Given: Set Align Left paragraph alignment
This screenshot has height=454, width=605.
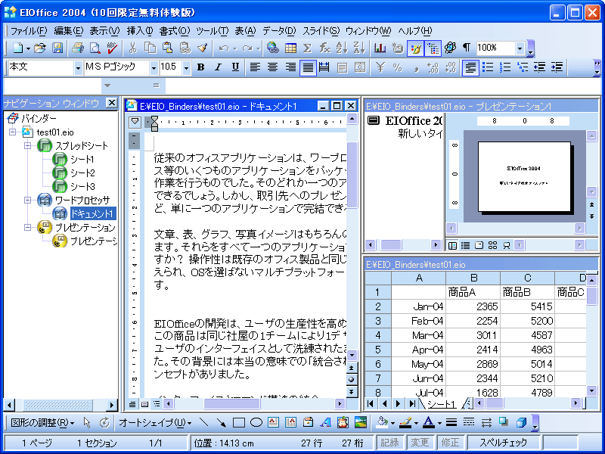Looking at the screenshot, I should point(255,67).
